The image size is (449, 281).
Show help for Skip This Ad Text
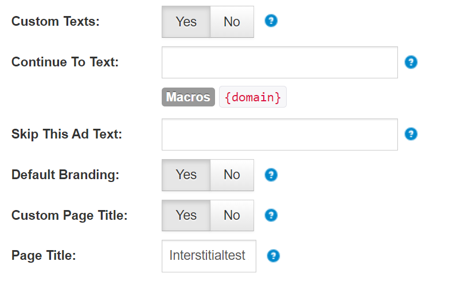tap(411, 134)
